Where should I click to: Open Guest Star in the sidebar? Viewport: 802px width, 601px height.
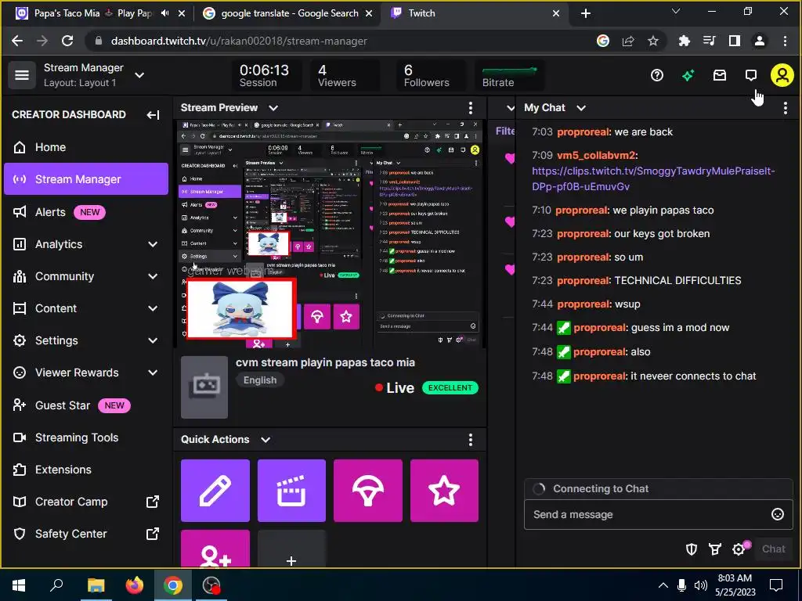pyautogui.click(x=86, y=405)
